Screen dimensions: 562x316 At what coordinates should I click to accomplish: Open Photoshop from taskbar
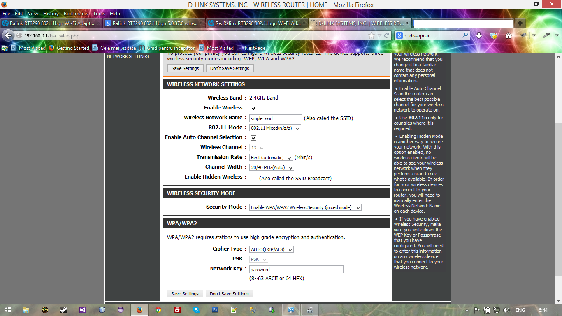(x=215, y=310)
